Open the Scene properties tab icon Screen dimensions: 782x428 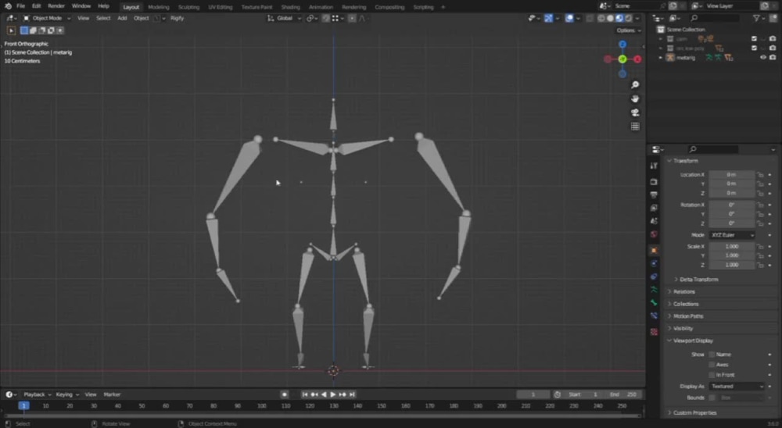[x=654, y=221]
